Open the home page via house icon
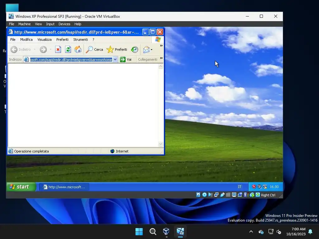The height and width of the screenshot is (239, 319). pos(78,49)
